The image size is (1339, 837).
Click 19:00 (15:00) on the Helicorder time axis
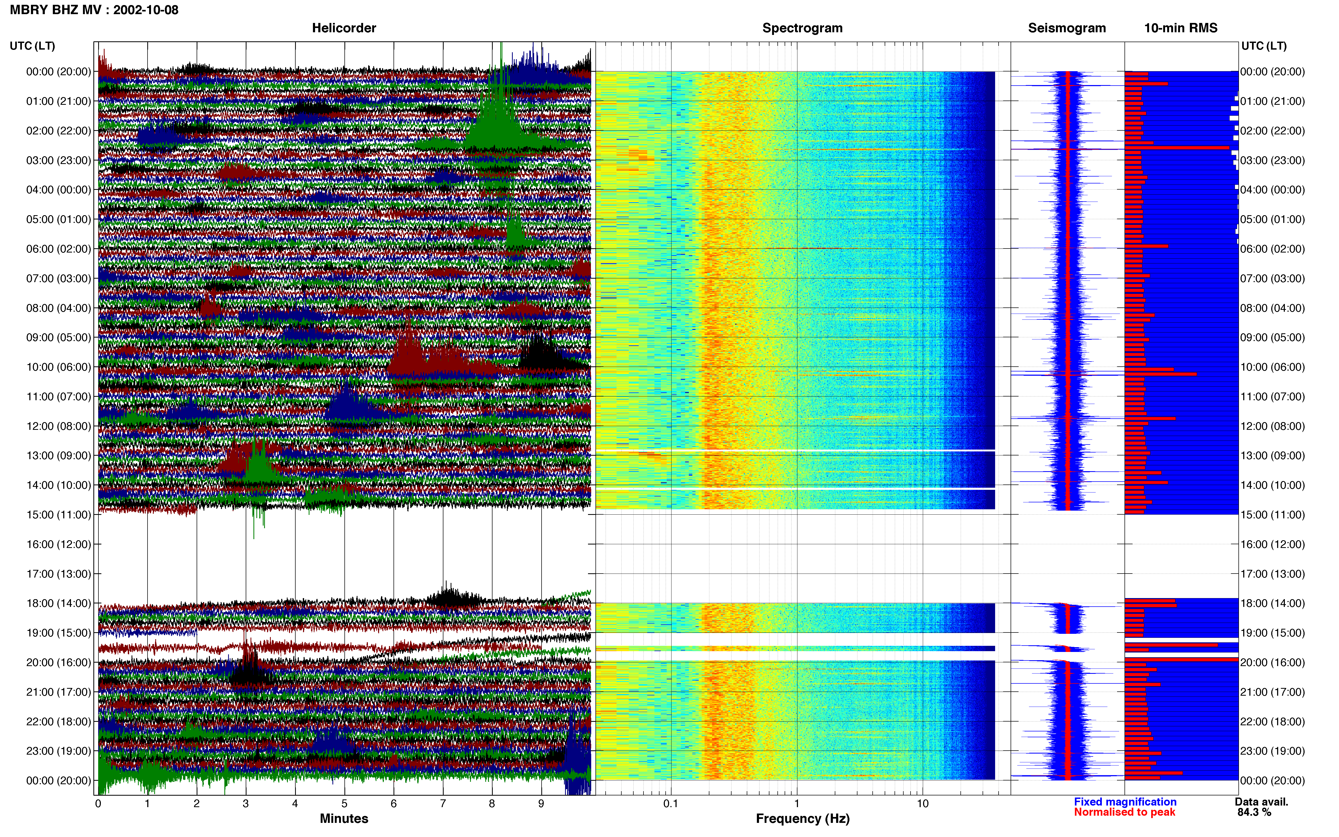59,633
